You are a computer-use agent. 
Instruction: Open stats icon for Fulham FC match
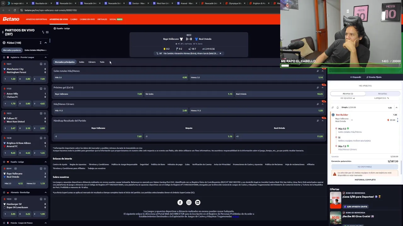[x=41, y=113]
